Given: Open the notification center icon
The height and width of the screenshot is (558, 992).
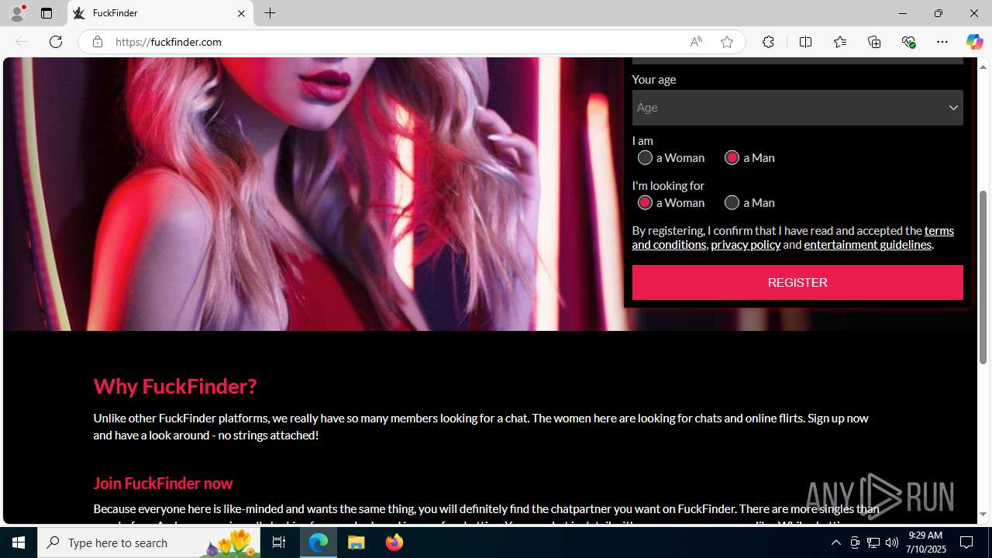Looking at the screenshot, I should [966, 542].
